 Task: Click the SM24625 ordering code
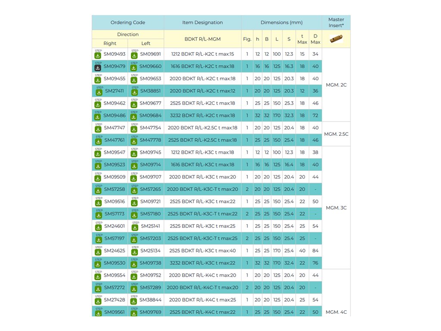pos(115,251)
